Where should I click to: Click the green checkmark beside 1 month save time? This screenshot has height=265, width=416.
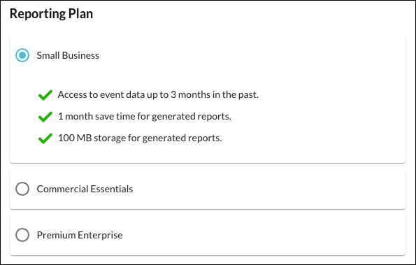[x=45, y=117]
